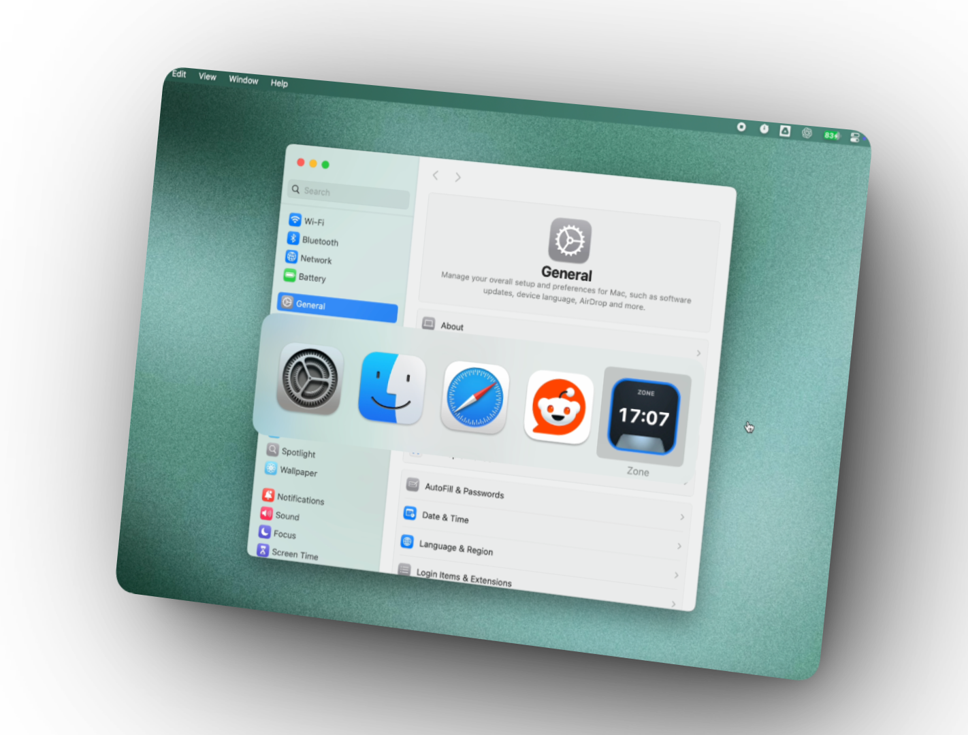
Task: Open Sound settings in sidebar
Action: (280, 514)
